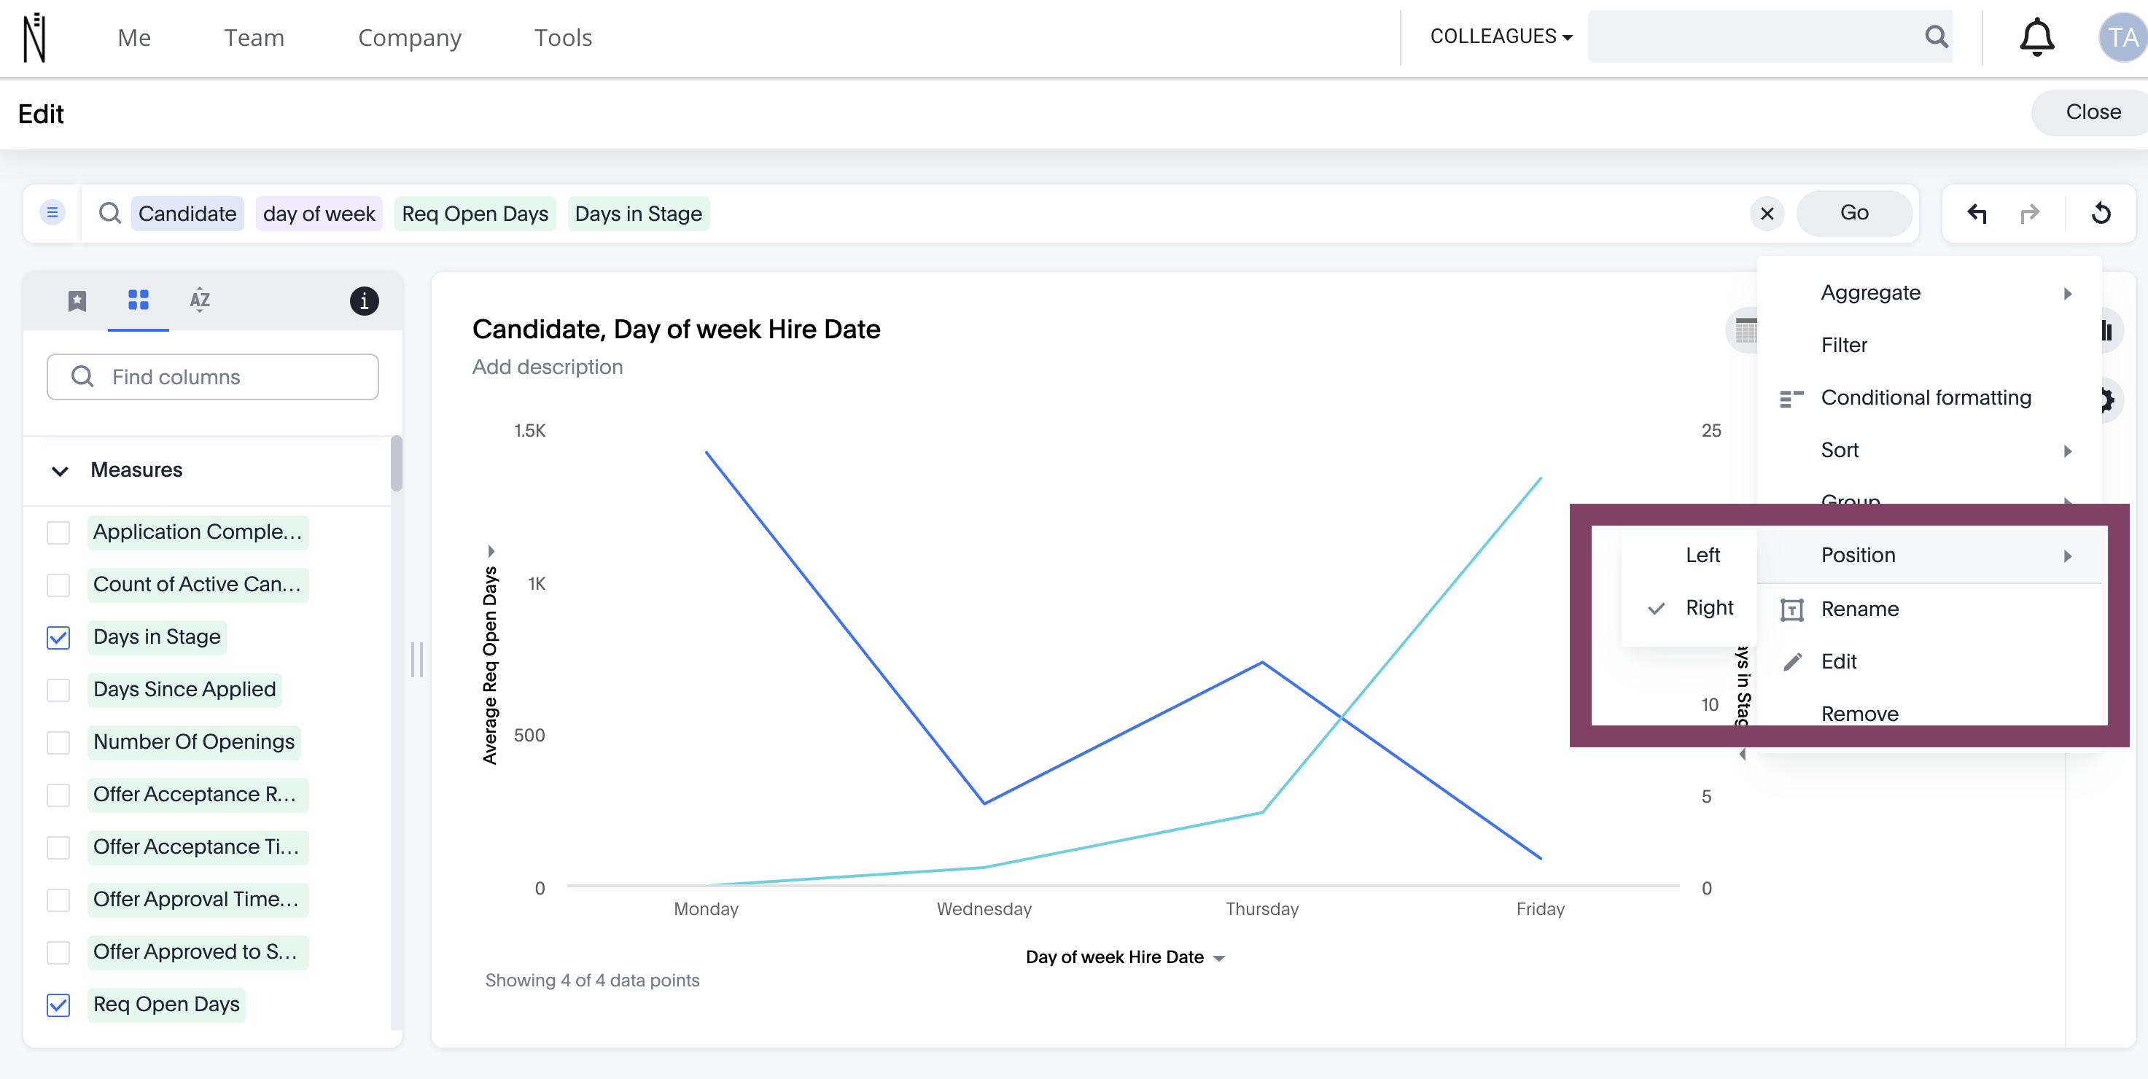Click the measures list scrollbar
Screen dimensions: 2148x1079
(x=397, y=464)
